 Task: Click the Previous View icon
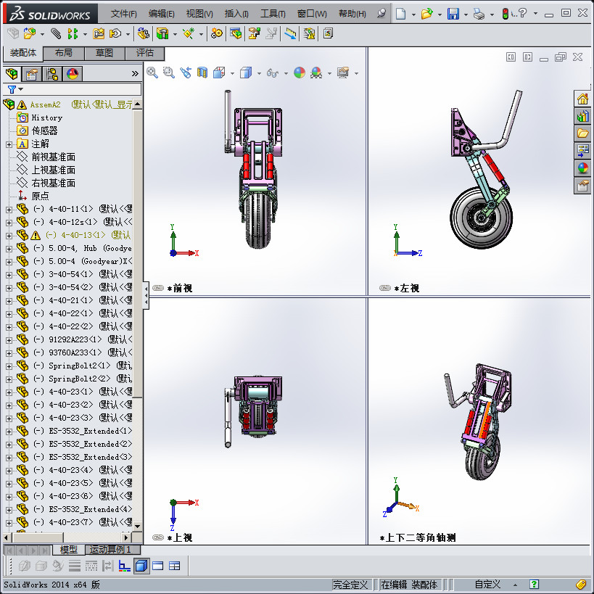click(x=186, y=73)
